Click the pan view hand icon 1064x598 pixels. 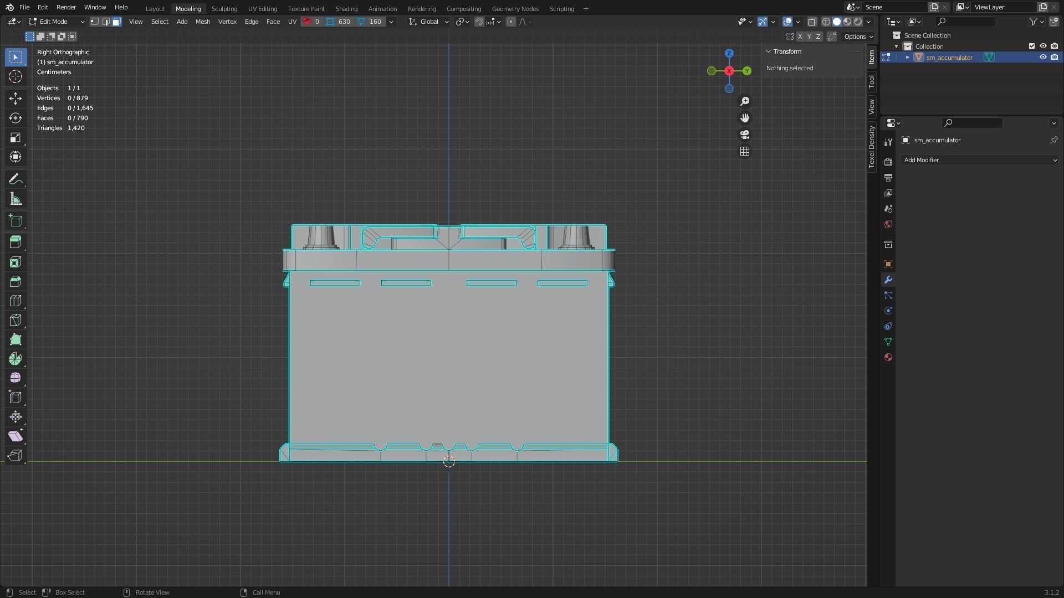[745, 118]
